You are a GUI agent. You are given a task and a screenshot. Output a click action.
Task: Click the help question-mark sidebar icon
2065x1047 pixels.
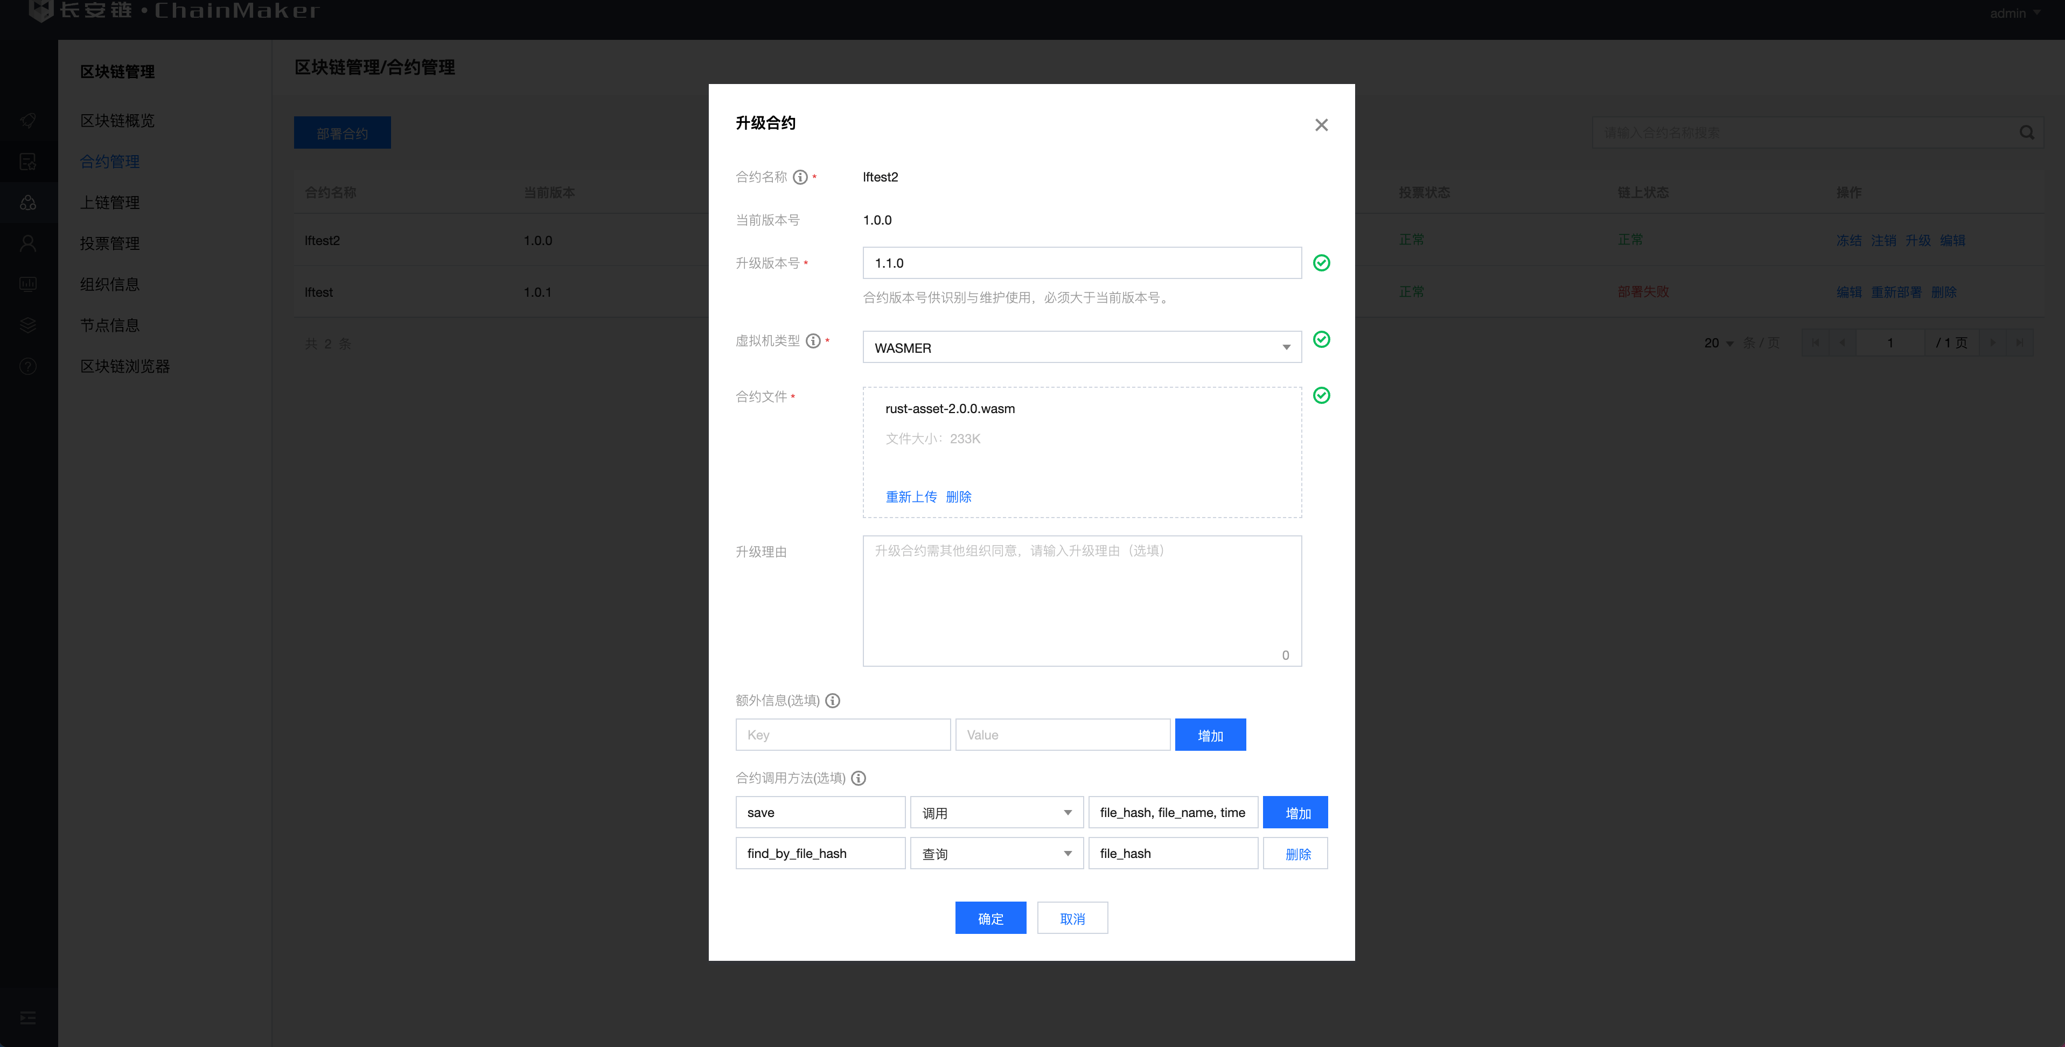[28, 366]
